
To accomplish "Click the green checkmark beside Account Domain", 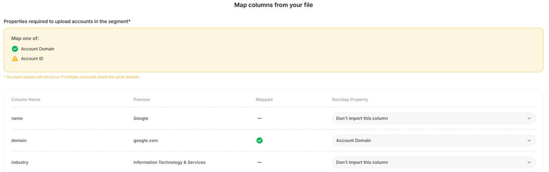I will pyautogui.click(x=15, y=49).
